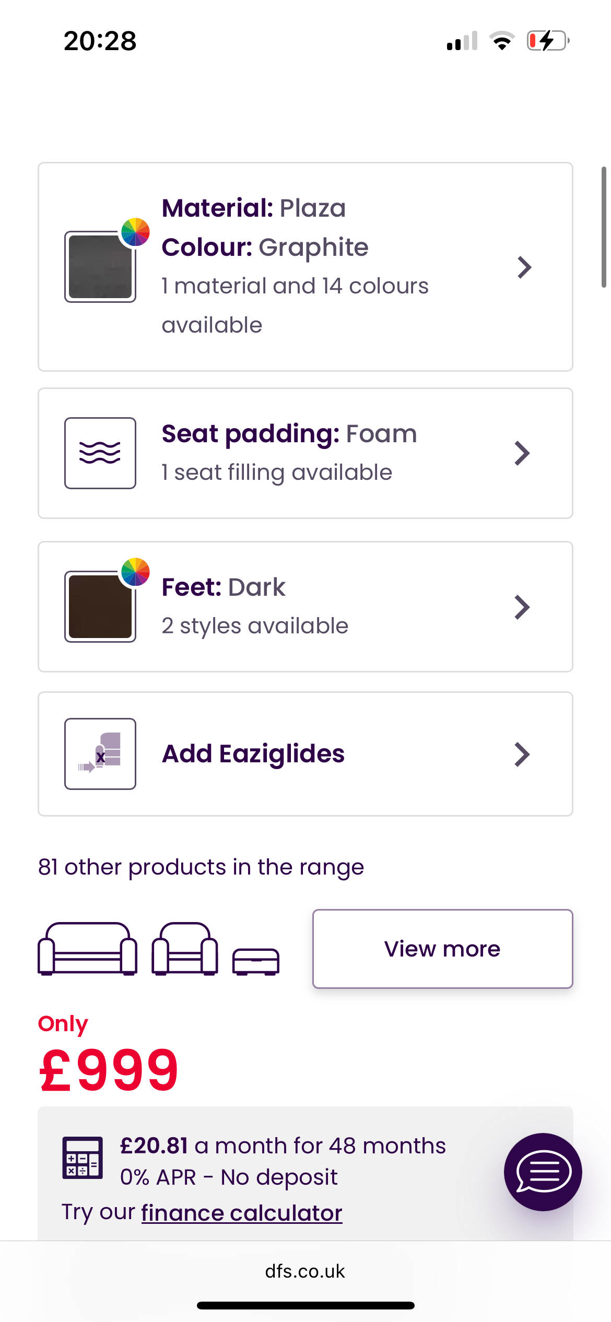Expand the Feet style options chevron
This screenshot has width=611, height=1322.
coord(522,607)
